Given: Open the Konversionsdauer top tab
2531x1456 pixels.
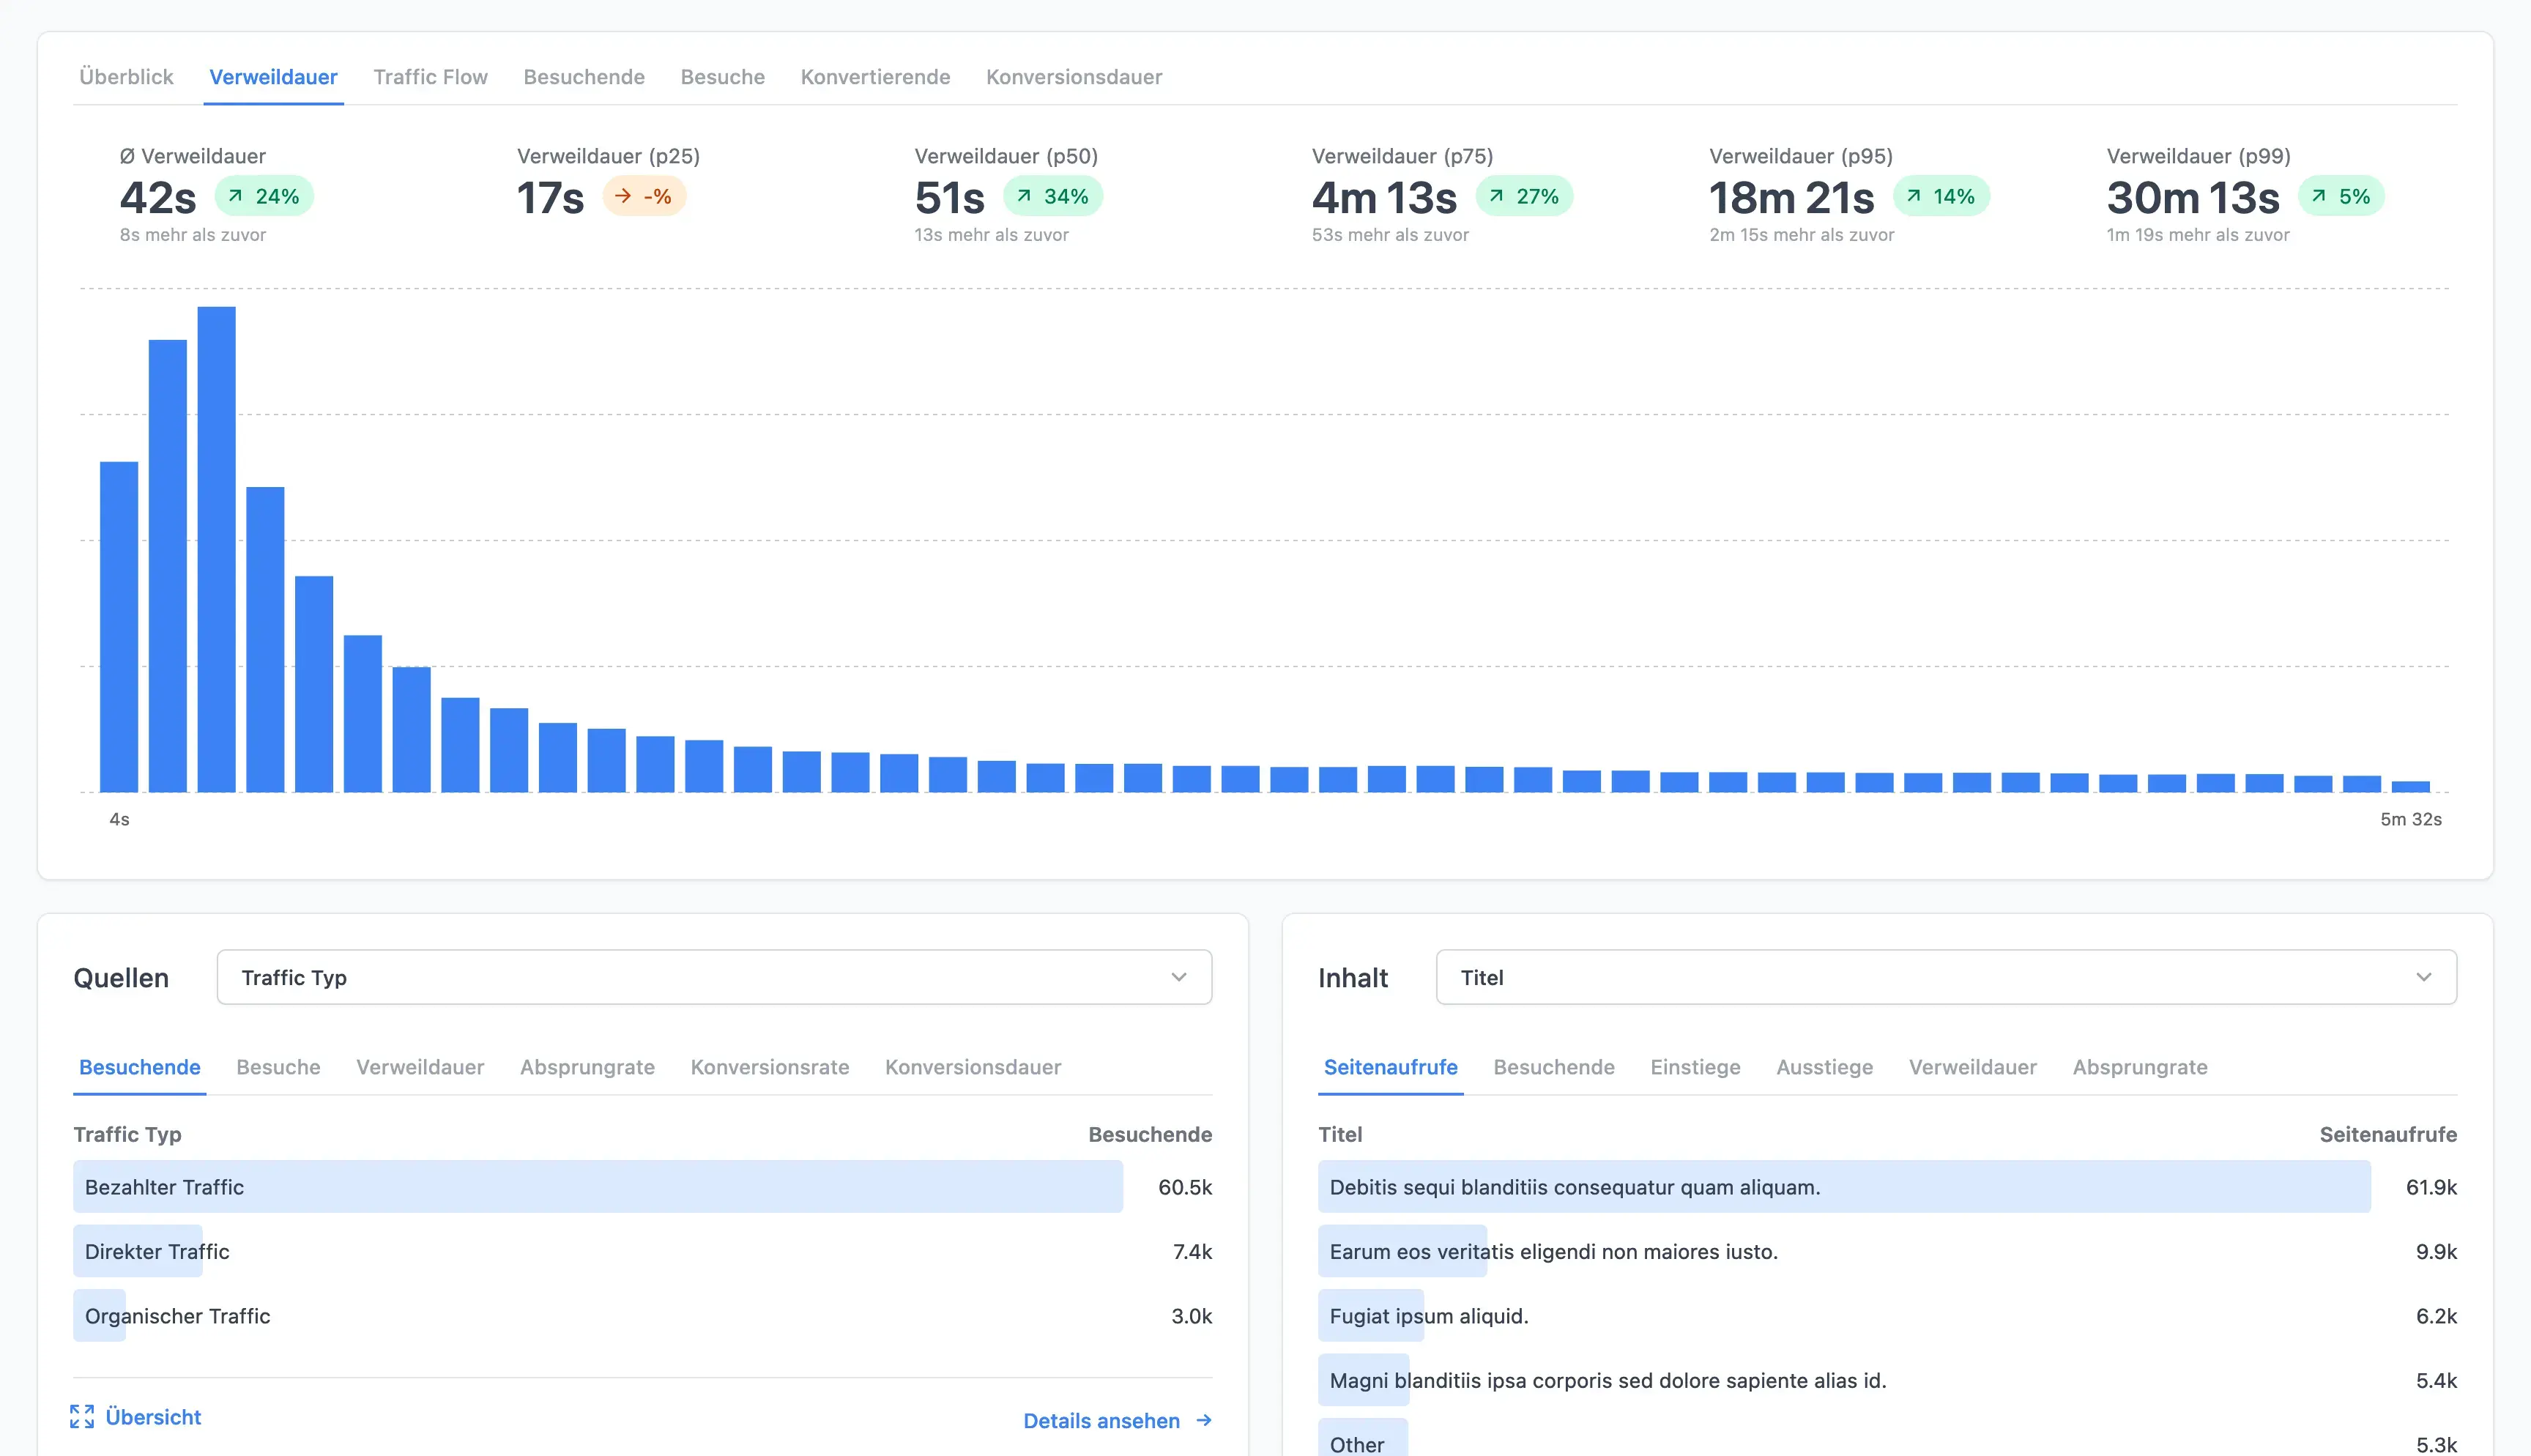Looking at the screenshot, I should (1074, 77).
